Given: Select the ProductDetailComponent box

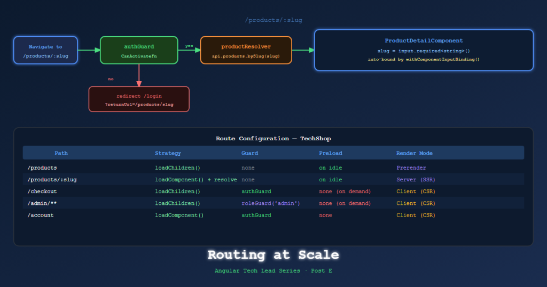Looking at the screenshot, I should [424, 50].
